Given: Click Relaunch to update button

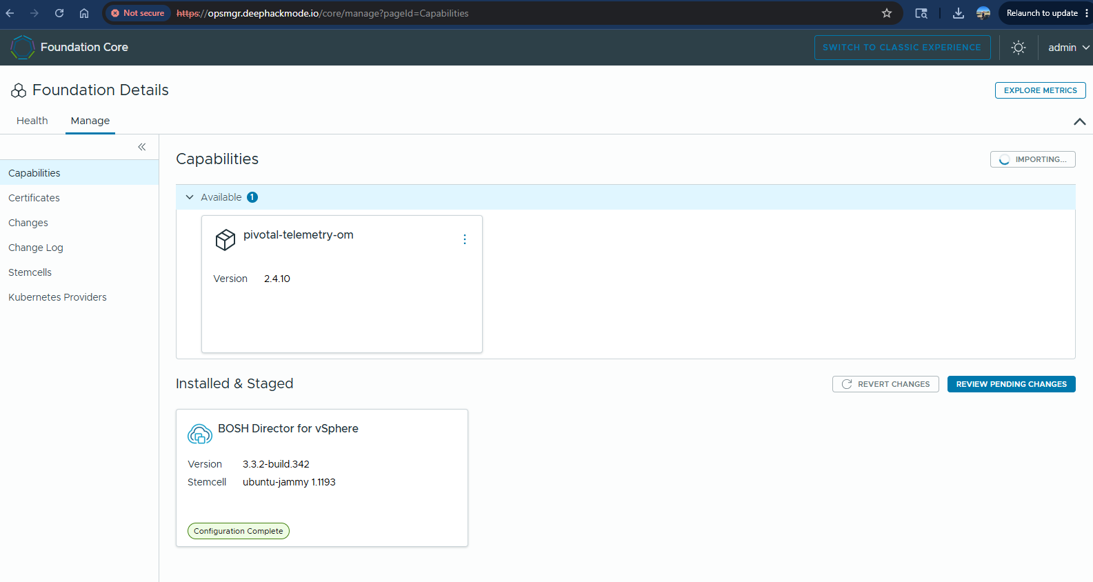Looking at the screenshot, I should pyautogui.click(x=1042, y=13).
